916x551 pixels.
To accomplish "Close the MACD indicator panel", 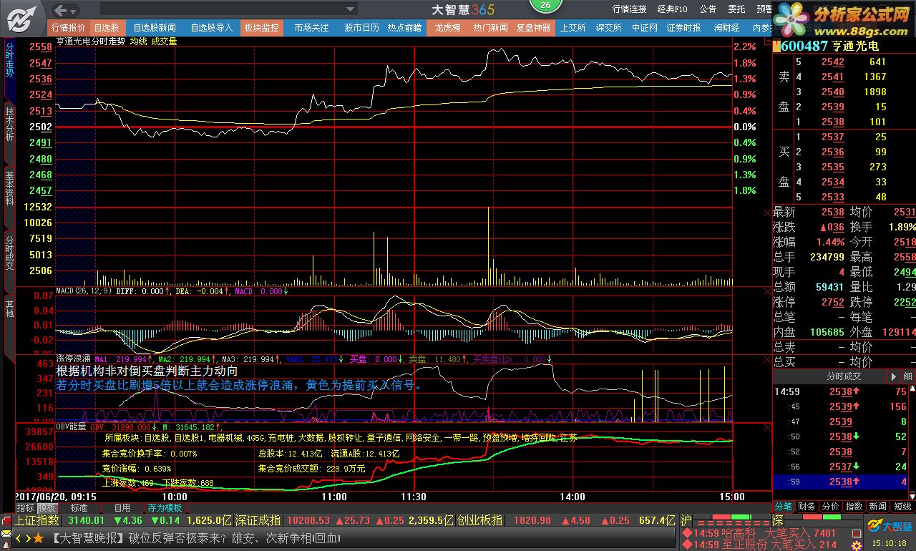I will tap(767, 292).
